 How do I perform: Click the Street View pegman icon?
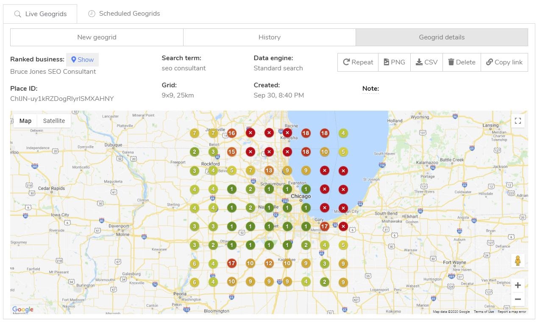pyautogui.click(x=518, y=261)
